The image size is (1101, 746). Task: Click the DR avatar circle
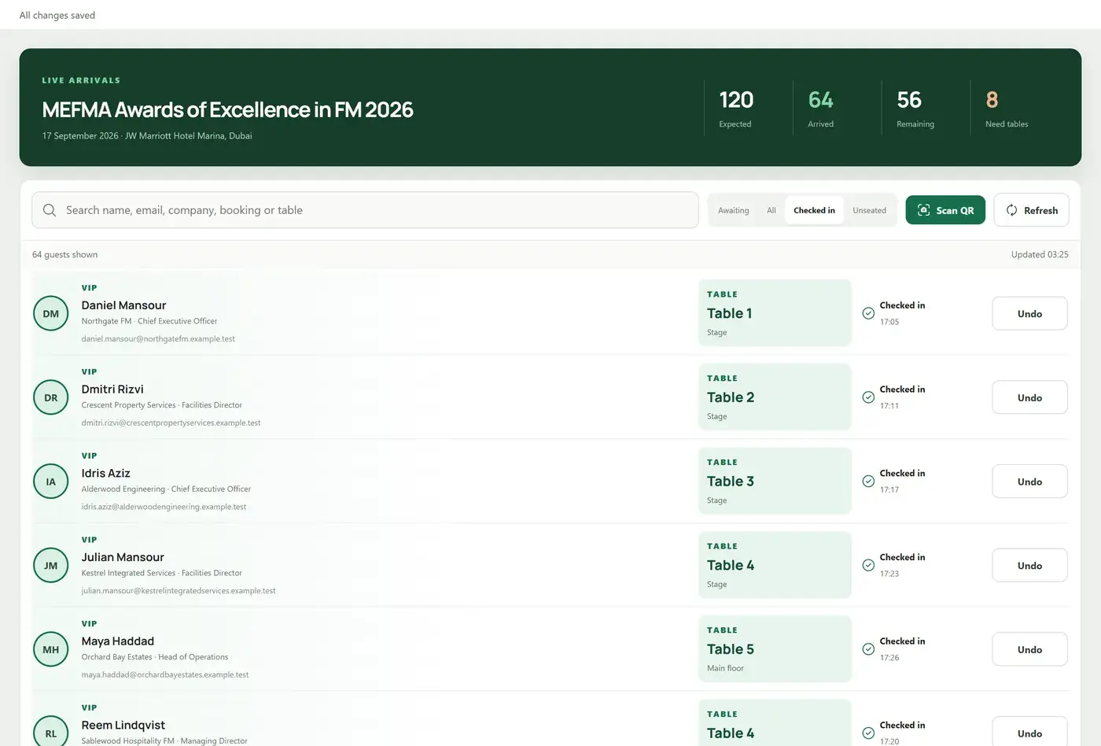(51, 397)
